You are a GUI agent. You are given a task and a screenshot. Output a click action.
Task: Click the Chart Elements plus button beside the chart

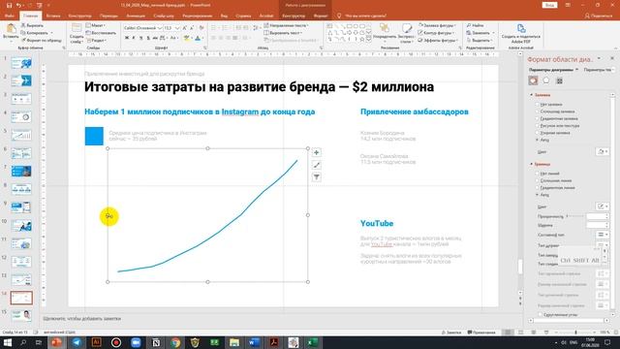(x=317, y=152)
